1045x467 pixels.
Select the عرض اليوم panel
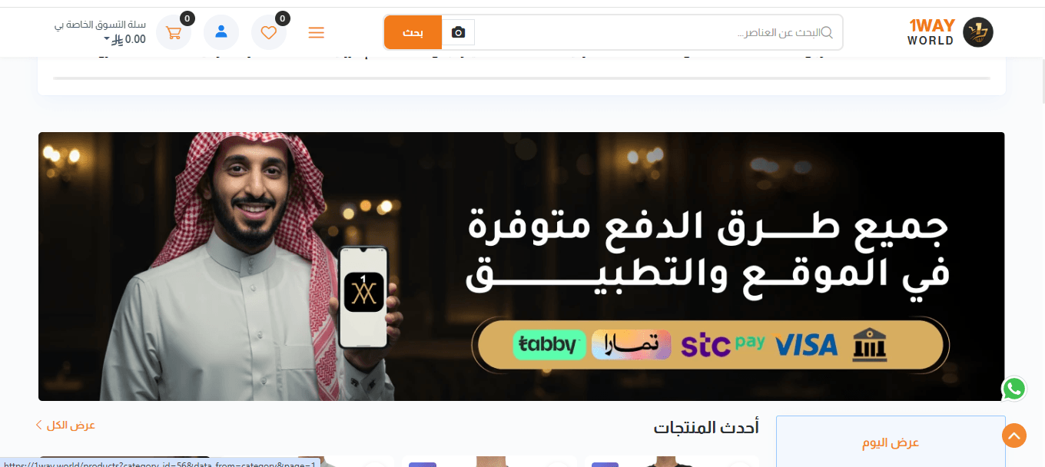click(x=891, y=442)
